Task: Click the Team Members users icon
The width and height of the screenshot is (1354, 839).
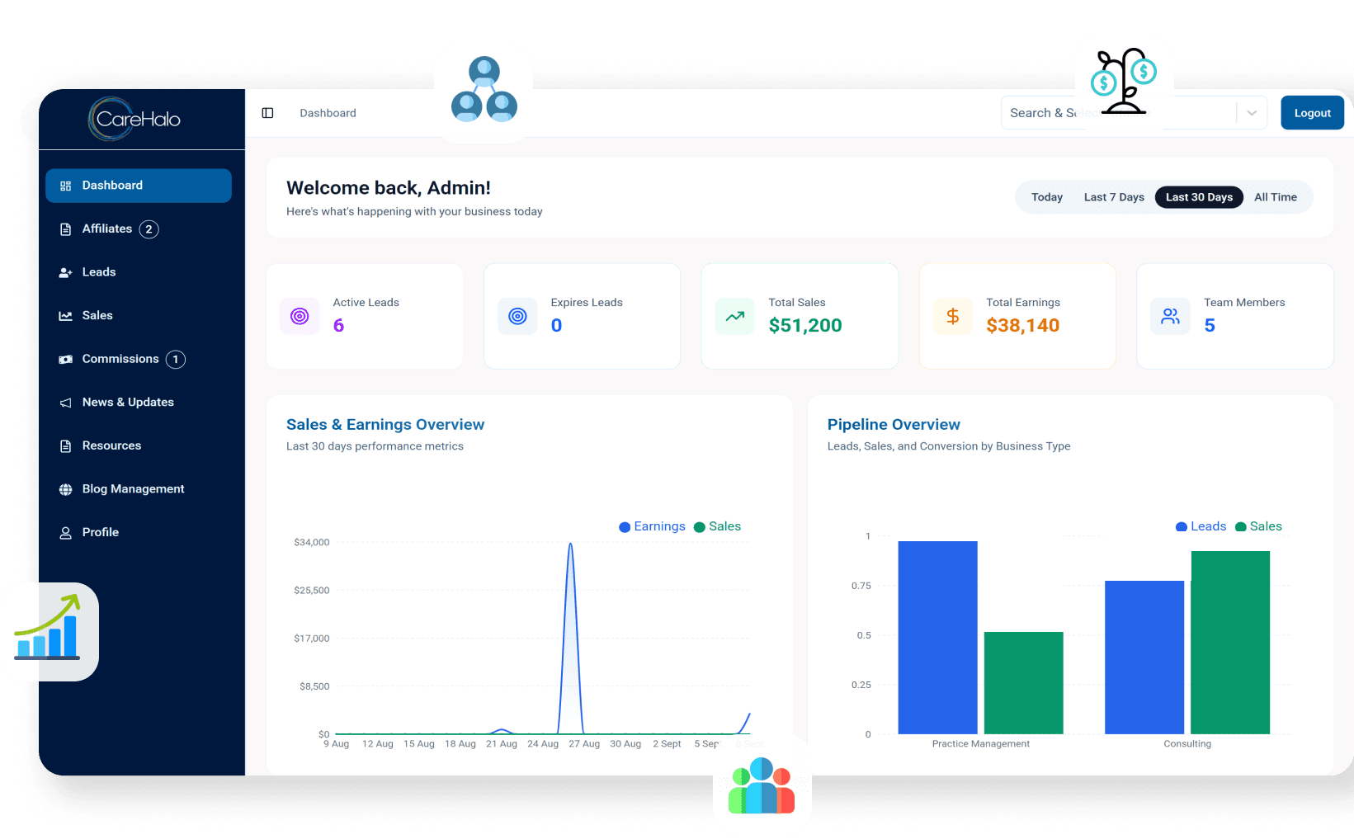Action: click(1170, 316)
